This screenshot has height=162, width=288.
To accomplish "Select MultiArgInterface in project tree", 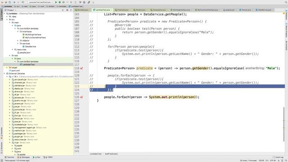I will pyautogui.click(x=33, y=35).
